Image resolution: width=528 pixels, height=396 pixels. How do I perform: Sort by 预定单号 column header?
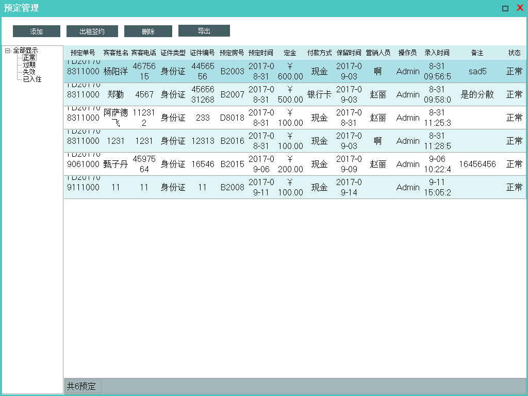point(82,53)
